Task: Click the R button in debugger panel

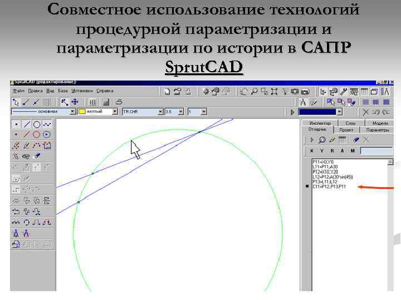Action: pyautogui.click(x=332, y=151)
